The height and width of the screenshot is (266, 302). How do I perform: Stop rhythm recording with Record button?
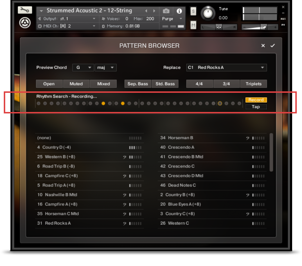click(x=256, y=100)
